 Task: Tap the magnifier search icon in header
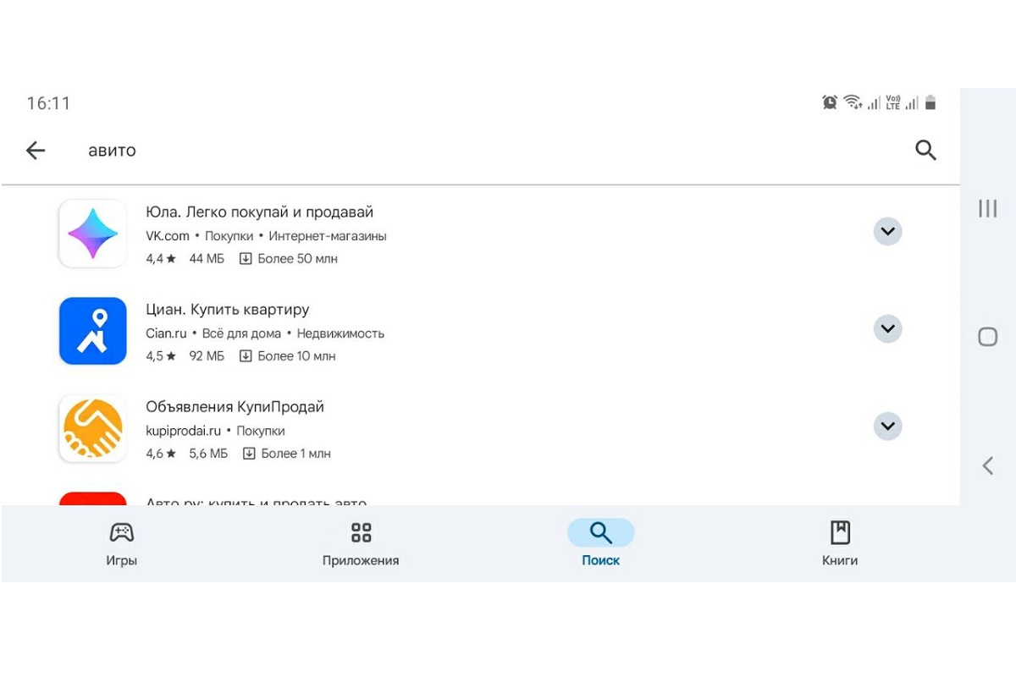pyautogui.click(x=925, y=151)
